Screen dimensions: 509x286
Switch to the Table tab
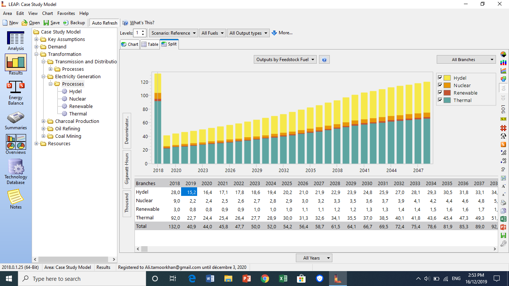point(149,44)
